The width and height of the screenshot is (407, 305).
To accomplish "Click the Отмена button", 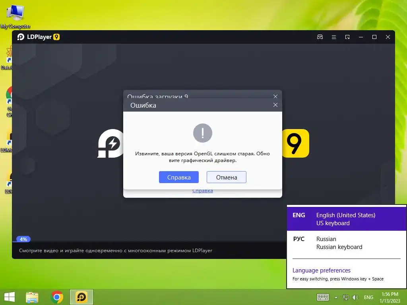I will tap(226, 177).
